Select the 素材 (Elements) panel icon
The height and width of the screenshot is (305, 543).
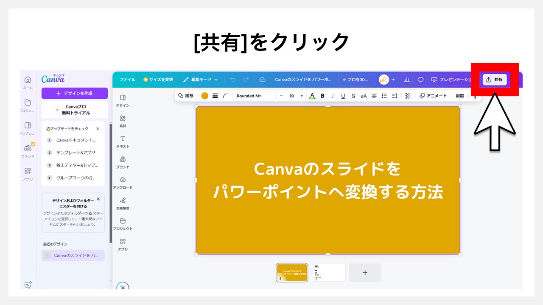tap(123, 121)
